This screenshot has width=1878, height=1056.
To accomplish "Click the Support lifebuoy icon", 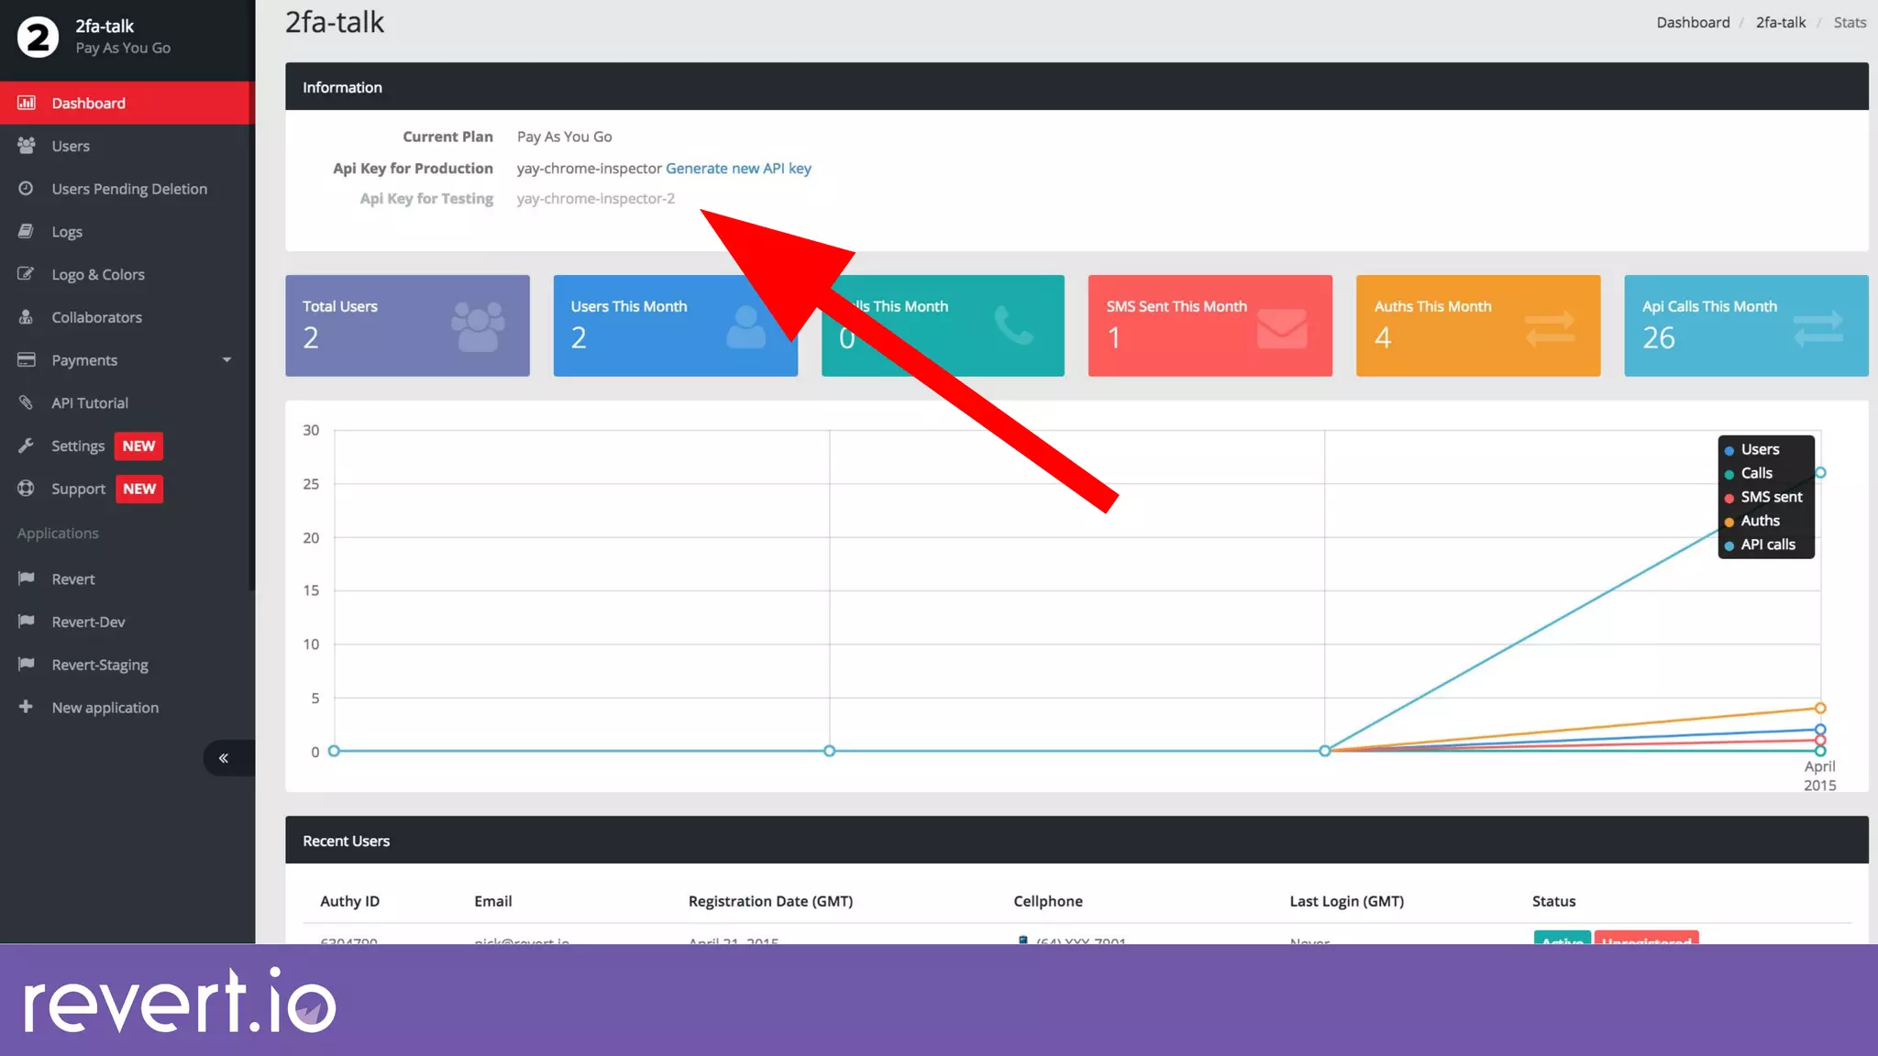I will click(26, 489).
